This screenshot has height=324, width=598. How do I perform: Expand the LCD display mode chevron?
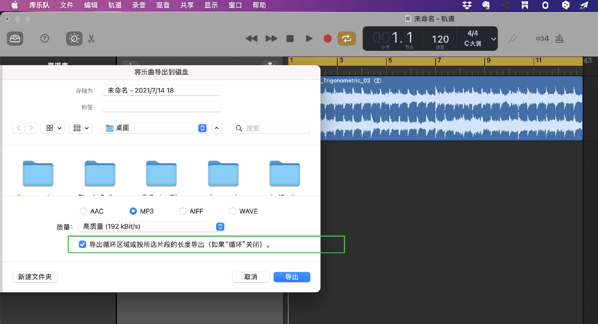[x=493, y=39]
